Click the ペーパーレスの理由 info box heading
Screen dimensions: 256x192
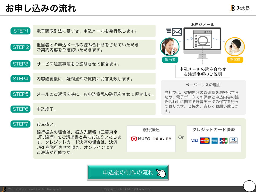[x=203, y=85]
